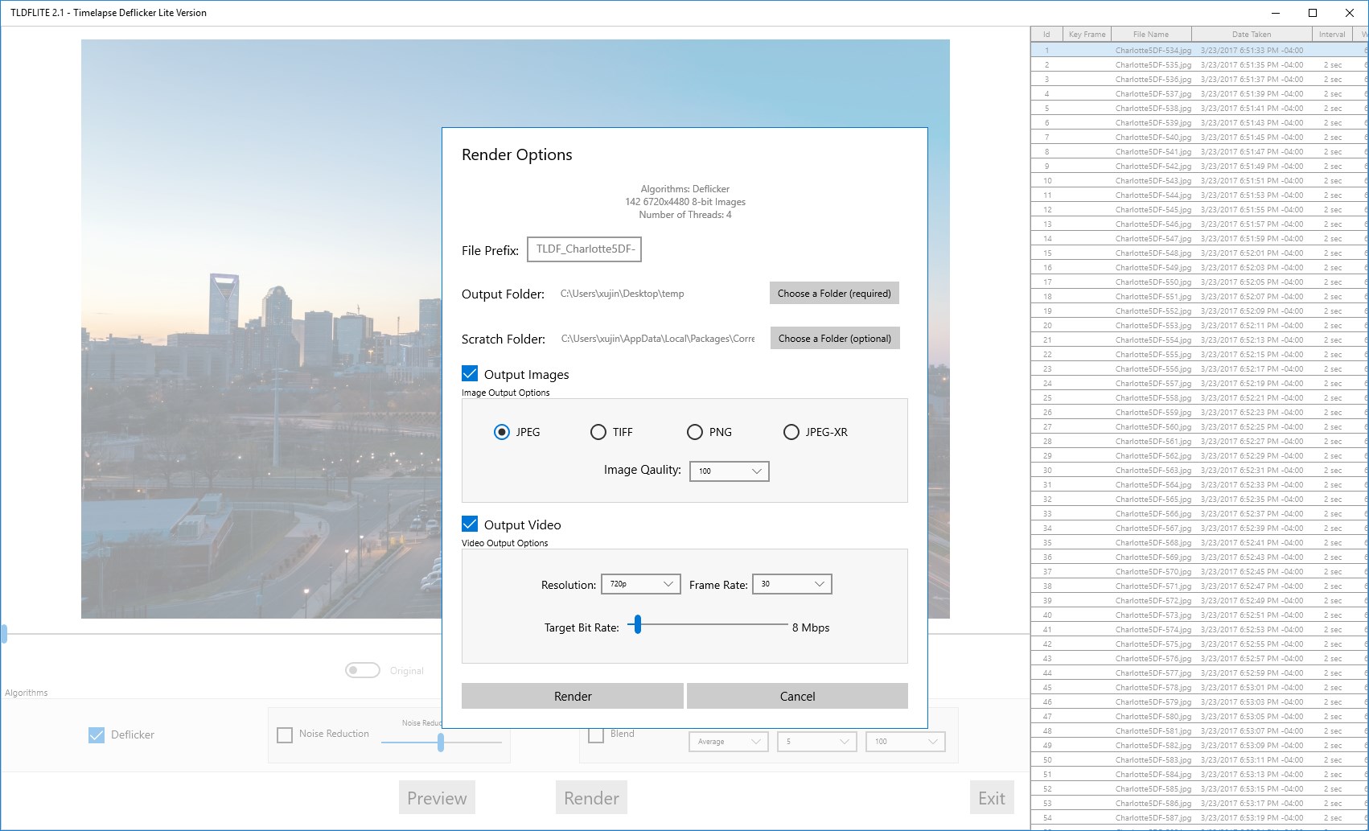This screenshot has width=1369, height=831.
Task: Click the Interval column header
Action: click(x=1332, y=34)
